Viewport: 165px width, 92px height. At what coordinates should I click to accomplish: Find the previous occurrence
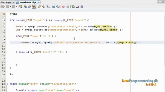tap(25, 7)
